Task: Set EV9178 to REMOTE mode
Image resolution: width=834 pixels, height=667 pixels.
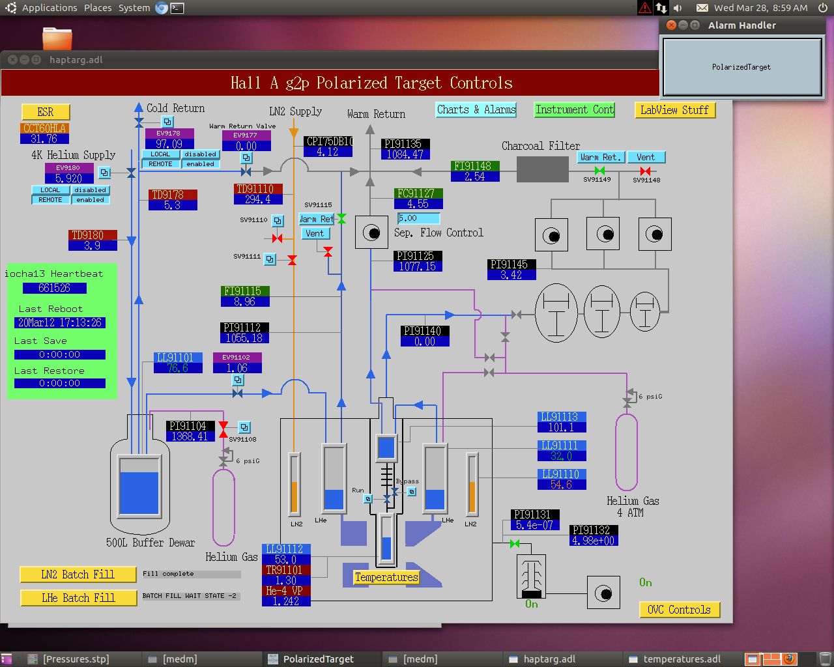Action: 160,164
